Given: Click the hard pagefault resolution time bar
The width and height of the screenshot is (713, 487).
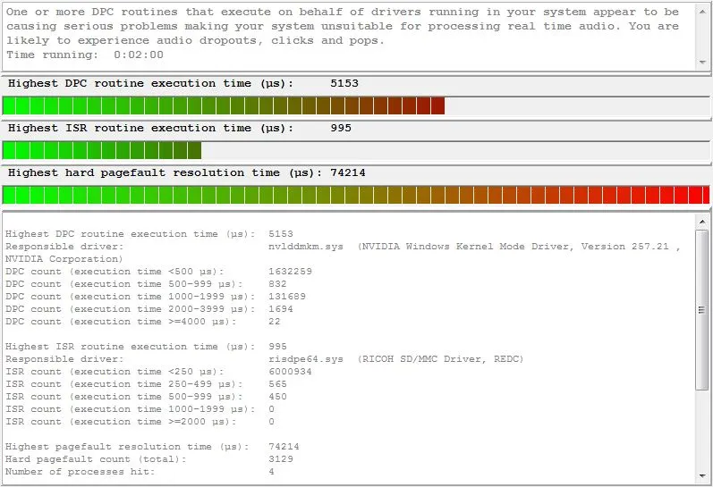Looking at the screenshot, I should pos(355,195).
